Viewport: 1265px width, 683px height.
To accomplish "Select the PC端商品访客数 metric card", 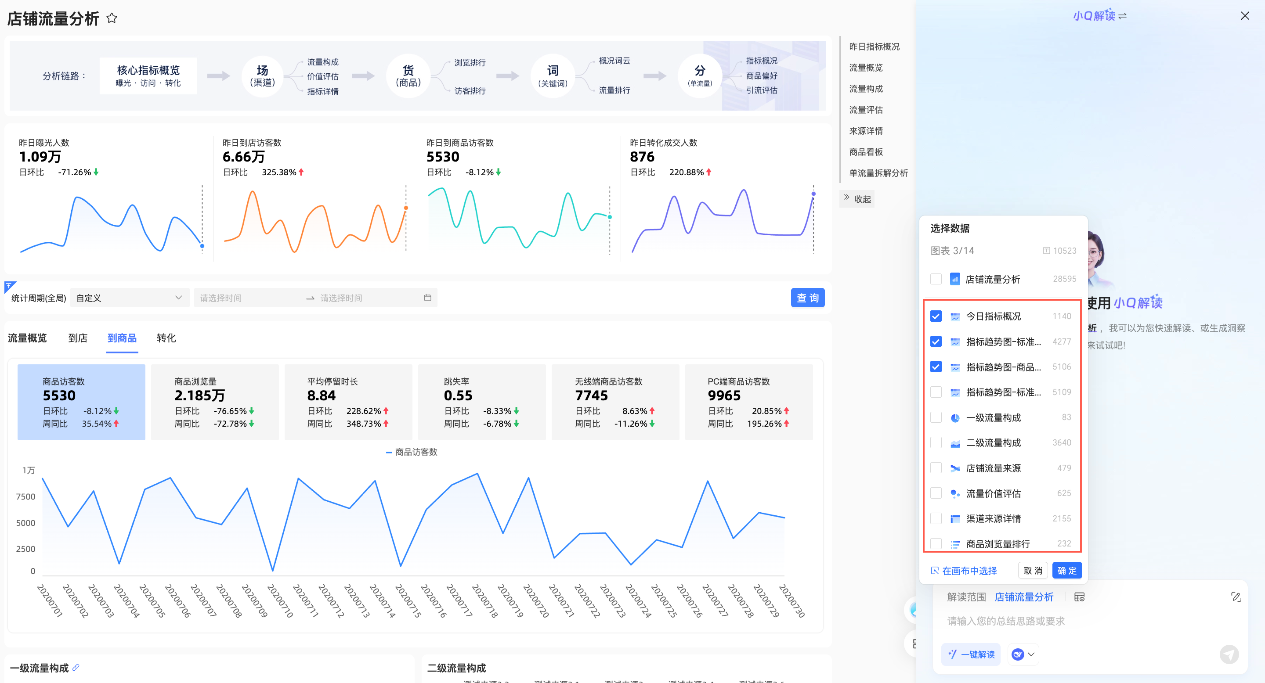I will [749, 402].
